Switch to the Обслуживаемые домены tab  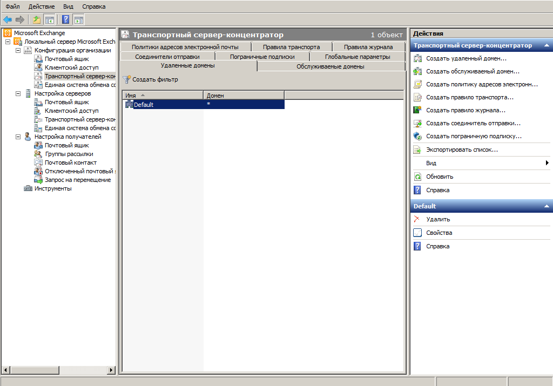[331, 66]
